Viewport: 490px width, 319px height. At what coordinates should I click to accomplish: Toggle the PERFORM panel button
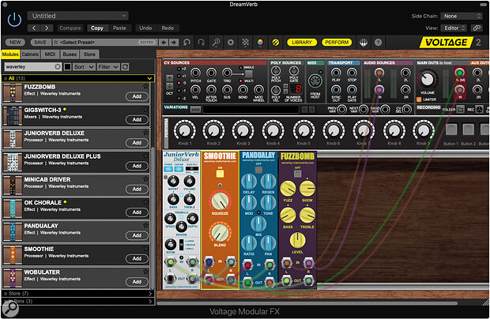(x=337, y=42)
